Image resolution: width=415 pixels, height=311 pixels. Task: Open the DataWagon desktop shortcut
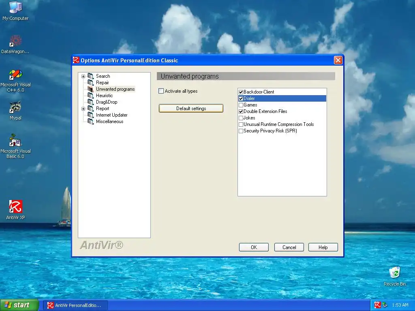click(15, 45)
